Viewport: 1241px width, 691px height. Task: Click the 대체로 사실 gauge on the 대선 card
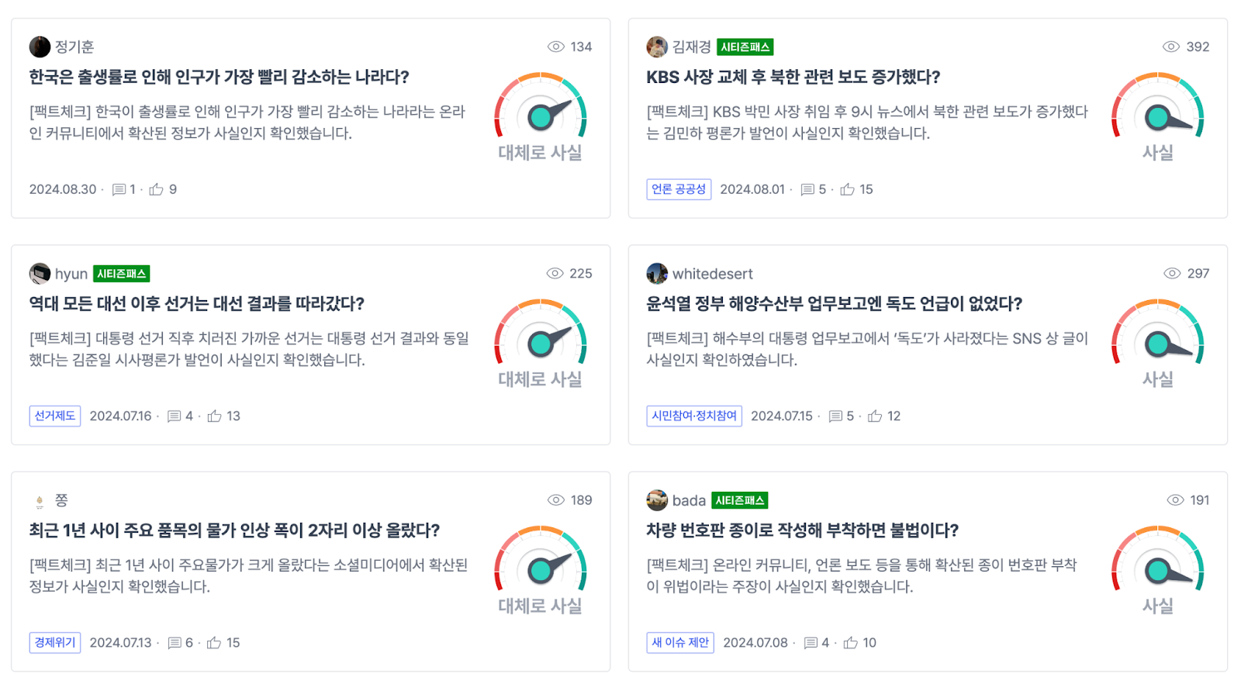(x=541, y=341)
